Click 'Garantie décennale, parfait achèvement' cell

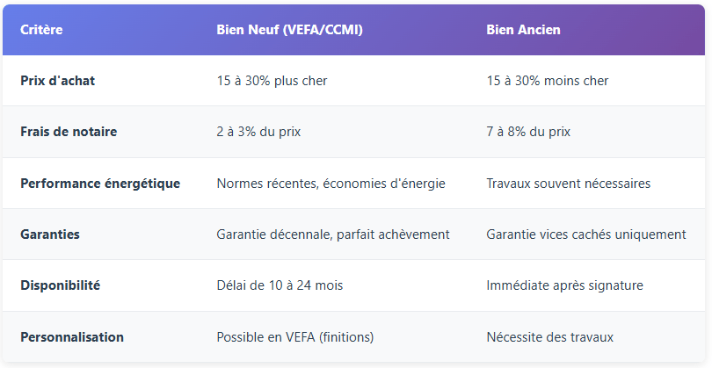click(333, 235)
